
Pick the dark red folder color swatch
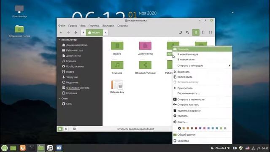point(196,128)
